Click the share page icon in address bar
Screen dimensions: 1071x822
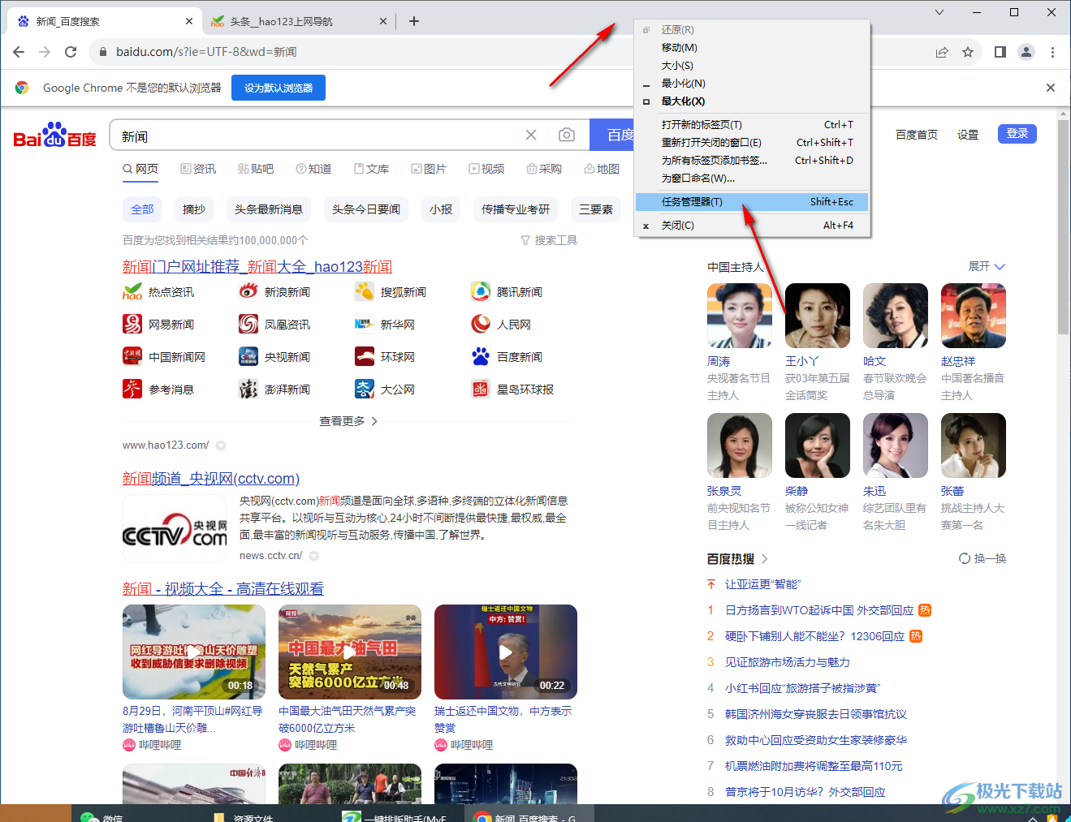click(x=942, y=52)
